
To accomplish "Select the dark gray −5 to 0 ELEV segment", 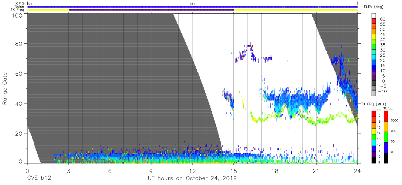I will 374,84.
